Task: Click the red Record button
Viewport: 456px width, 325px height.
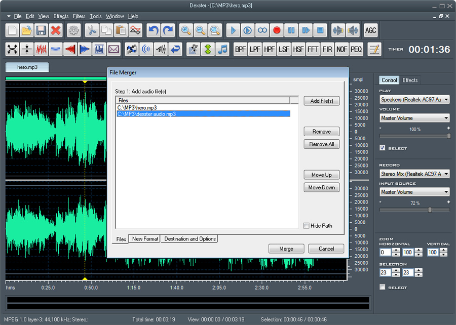Action: [x=276, y=30]
